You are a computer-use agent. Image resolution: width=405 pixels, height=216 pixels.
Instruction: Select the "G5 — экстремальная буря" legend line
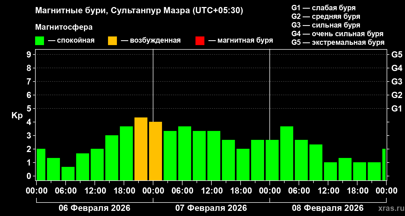click(338, 42)
